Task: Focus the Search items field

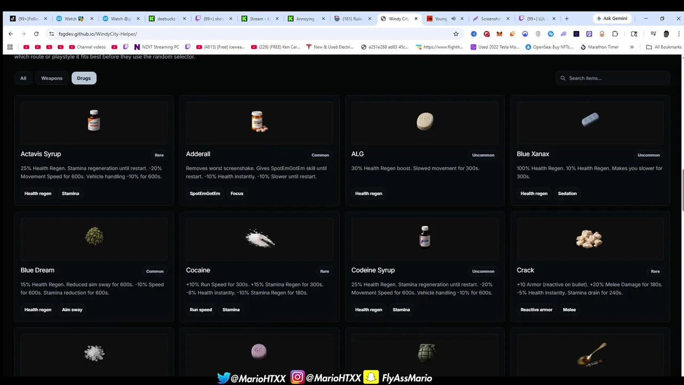Action: [613, 78]
